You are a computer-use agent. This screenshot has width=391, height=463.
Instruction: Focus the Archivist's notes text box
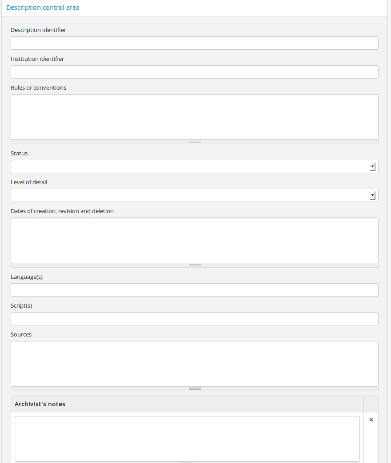click(x=187, y=439)
